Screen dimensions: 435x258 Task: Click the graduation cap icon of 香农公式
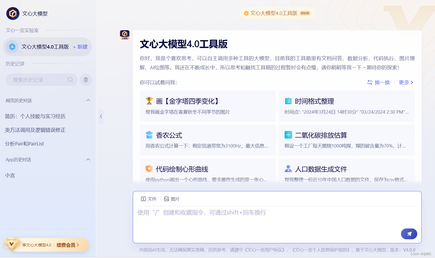149,135
